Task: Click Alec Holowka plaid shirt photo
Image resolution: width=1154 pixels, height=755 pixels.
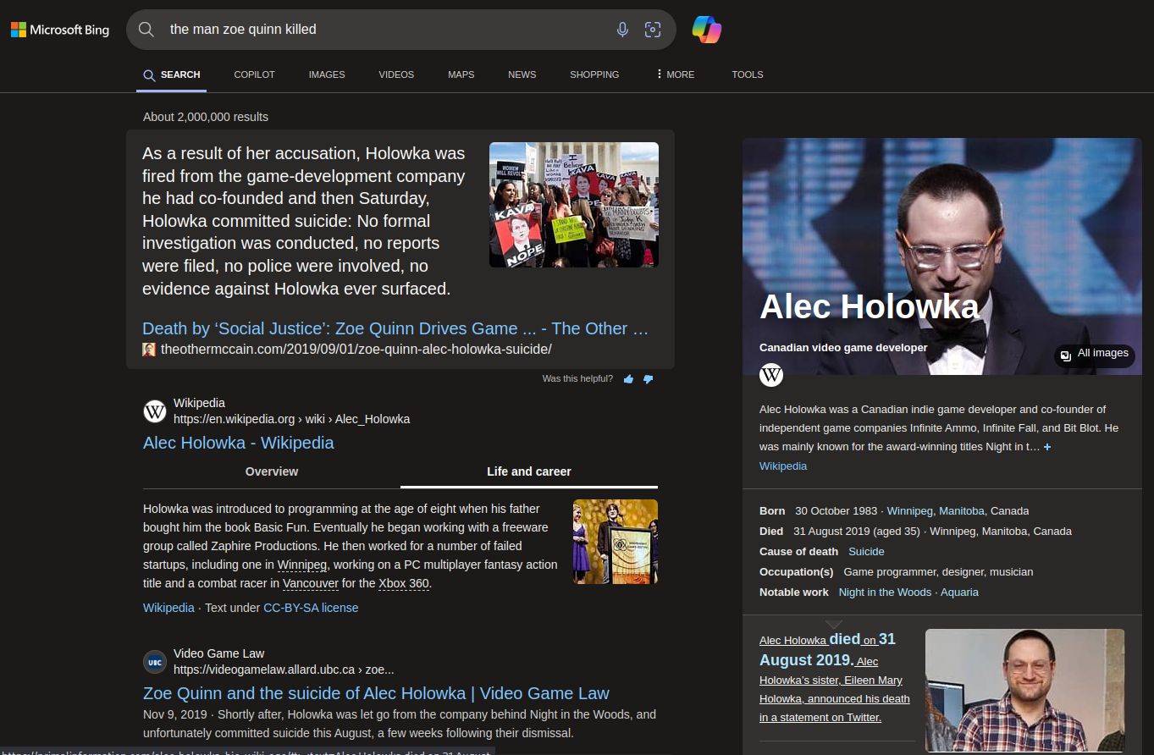Action: pos(1024,690)
